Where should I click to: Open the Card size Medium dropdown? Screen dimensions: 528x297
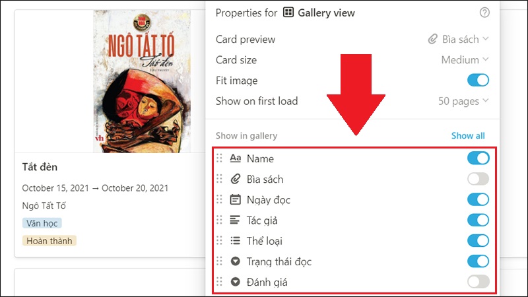pyautogui.click(x=465, y=59)
